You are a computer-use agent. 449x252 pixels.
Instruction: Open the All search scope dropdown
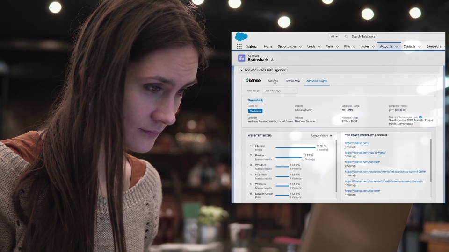pos(334,36)
